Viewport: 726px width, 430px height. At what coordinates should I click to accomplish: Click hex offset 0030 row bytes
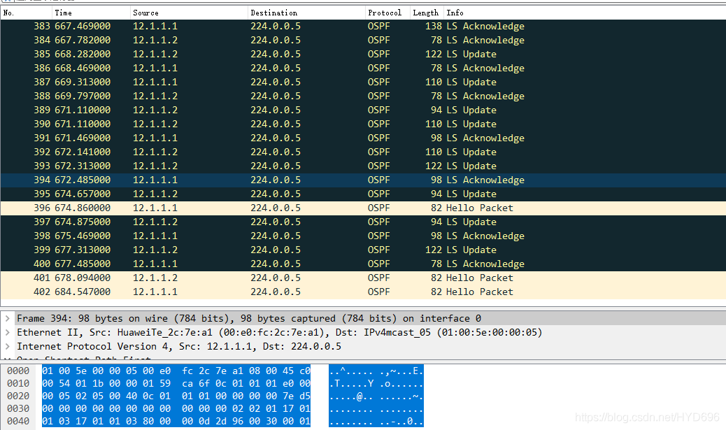(x=176, y=409)
